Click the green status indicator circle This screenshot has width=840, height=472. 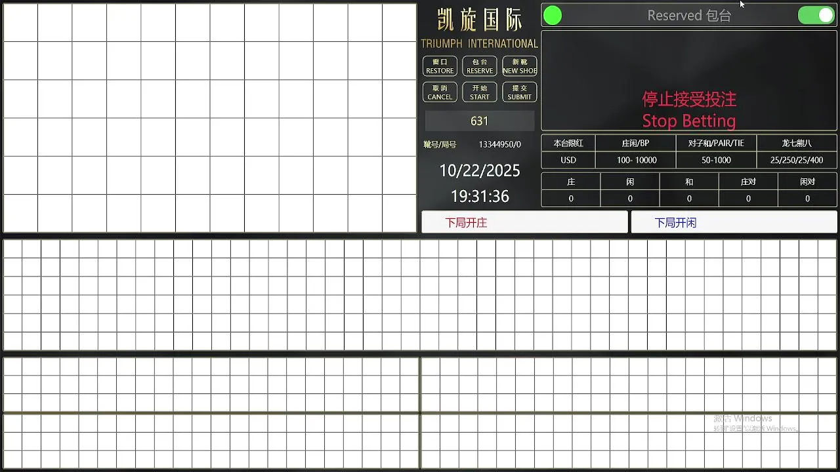pyautogui.click(x=553, y=16)
